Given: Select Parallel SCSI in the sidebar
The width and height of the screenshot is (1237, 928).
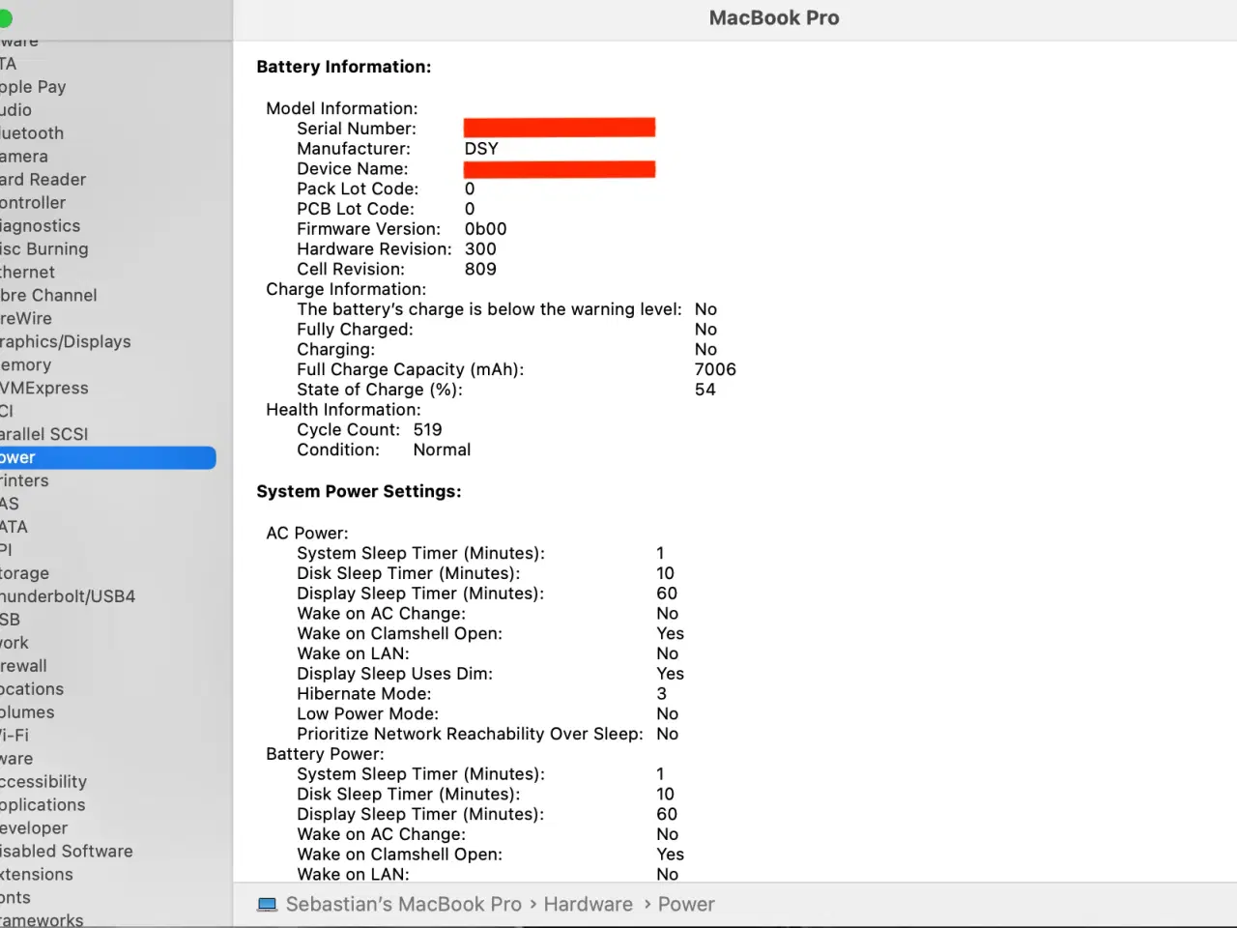Looking at the screenshot, I should pos(44,435).
